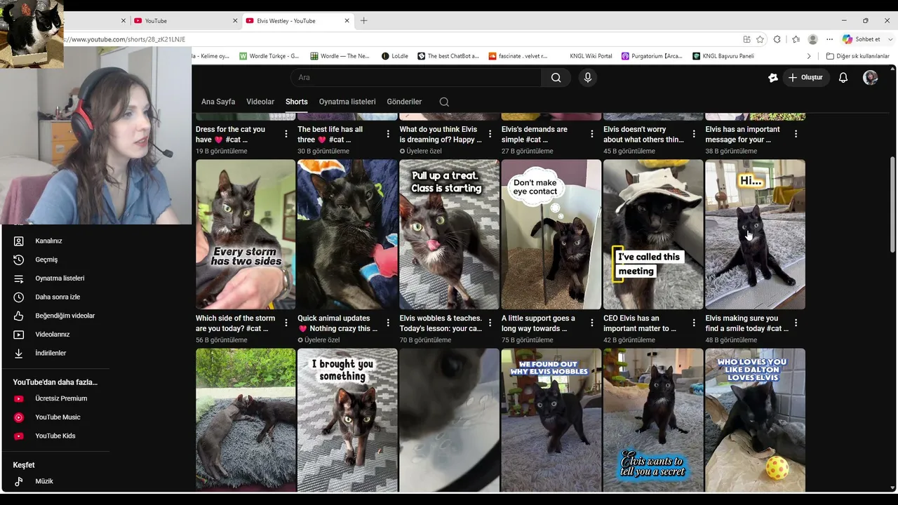This screenshot has width=898, height=505.
Task: Open YouTube notifications bell
Action: click(x=843, y=78)
